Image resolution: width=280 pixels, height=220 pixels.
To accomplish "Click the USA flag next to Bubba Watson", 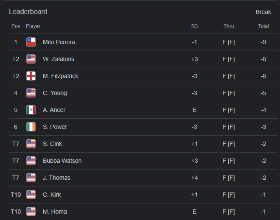I will point(31,161).
